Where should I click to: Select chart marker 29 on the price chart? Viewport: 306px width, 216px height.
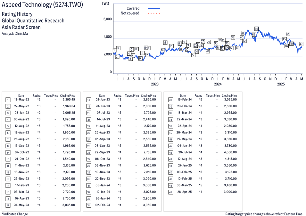pos(209,42)
